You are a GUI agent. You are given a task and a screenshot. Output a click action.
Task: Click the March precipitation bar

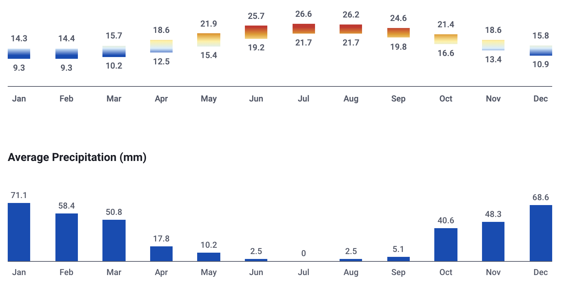coord(114,240)
